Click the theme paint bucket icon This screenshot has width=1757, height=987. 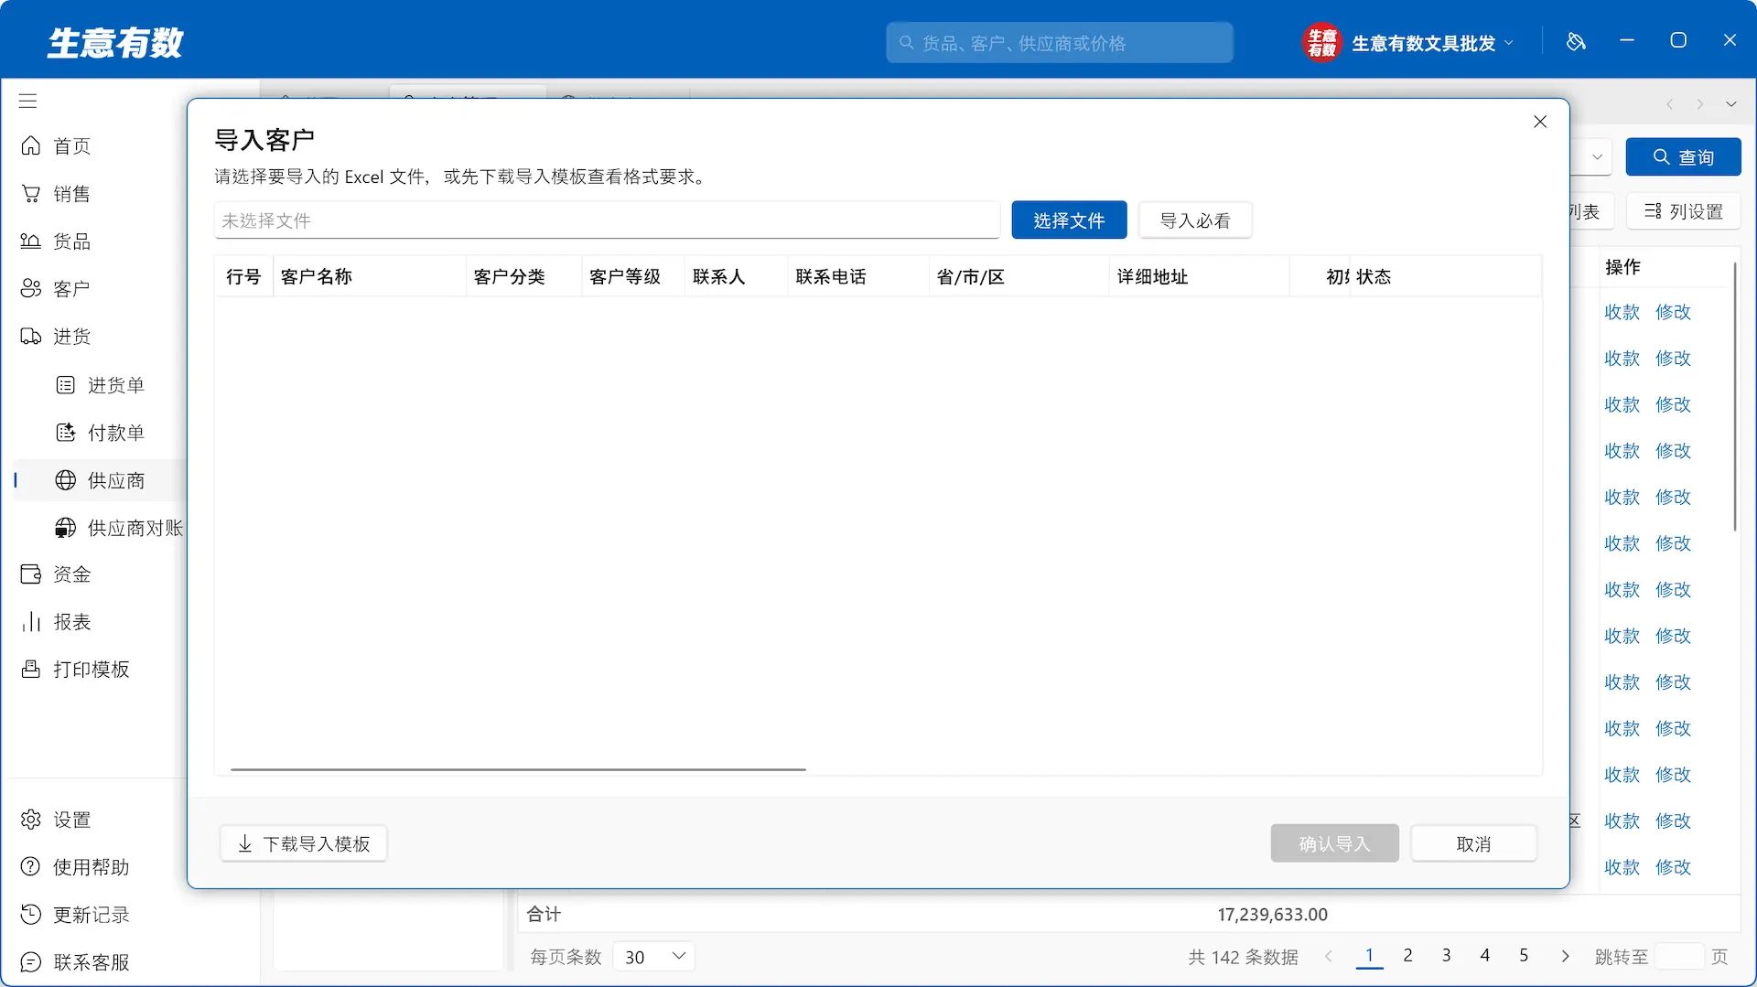(1576, 41)
